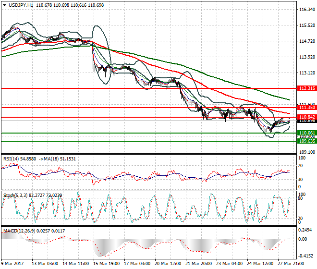
Task: Click the 15 Mar 19:00 time label
Action: click(x=106, y=264)
